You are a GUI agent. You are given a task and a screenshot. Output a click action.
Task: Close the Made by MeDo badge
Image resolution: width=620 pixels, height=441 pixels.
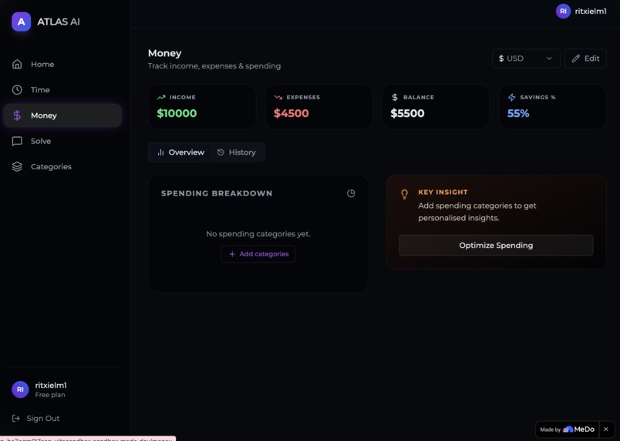(606, 429)
